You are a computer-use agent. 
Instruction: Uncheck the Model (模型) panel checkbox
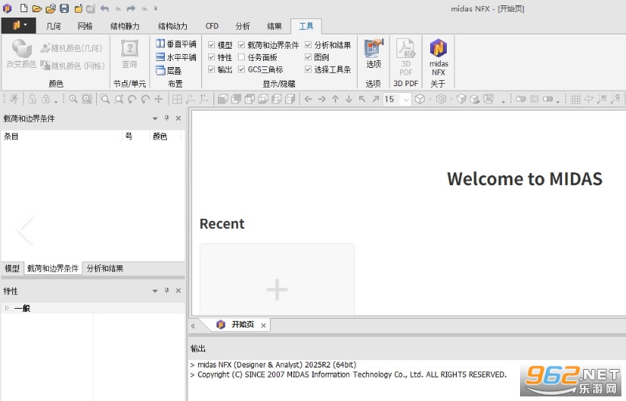[212, 45]
